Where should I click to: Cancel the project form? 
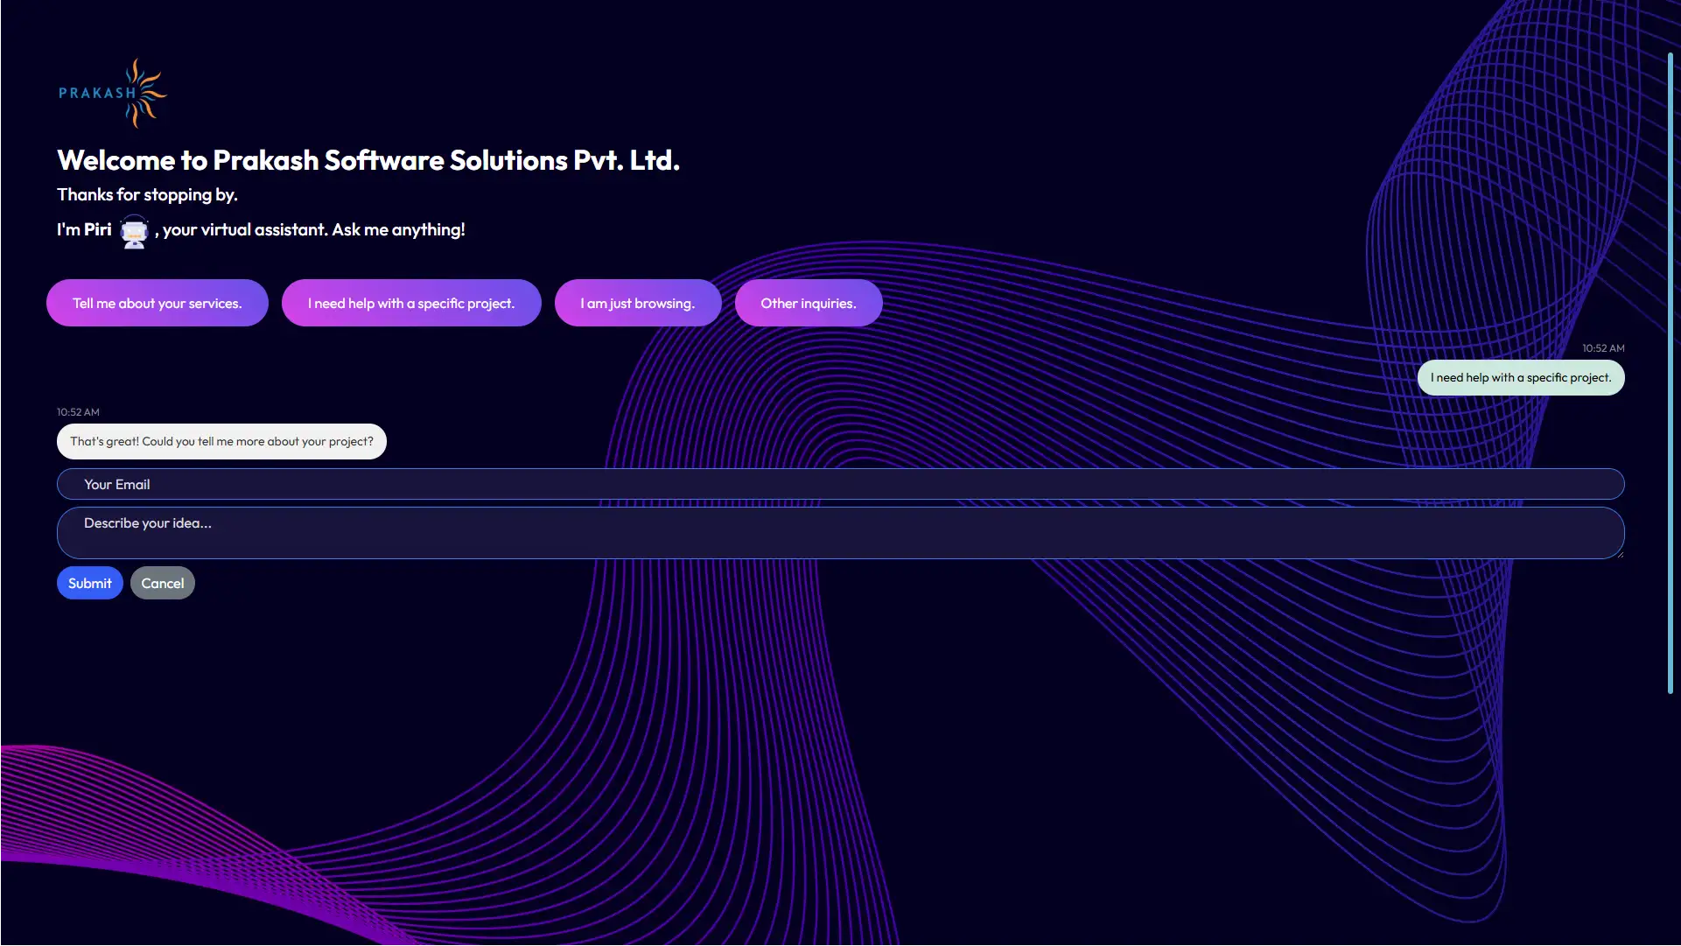(x=163, y=583)
